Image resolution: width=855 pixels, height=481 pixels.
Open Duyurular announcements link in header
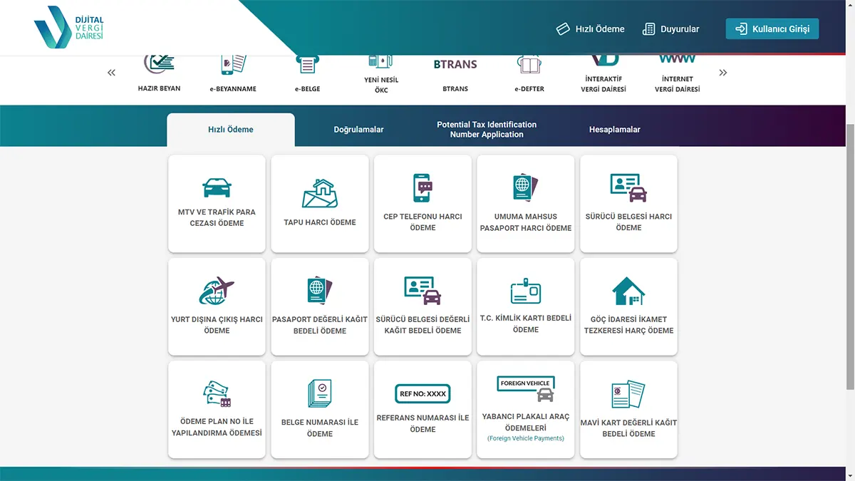(670, 29)
